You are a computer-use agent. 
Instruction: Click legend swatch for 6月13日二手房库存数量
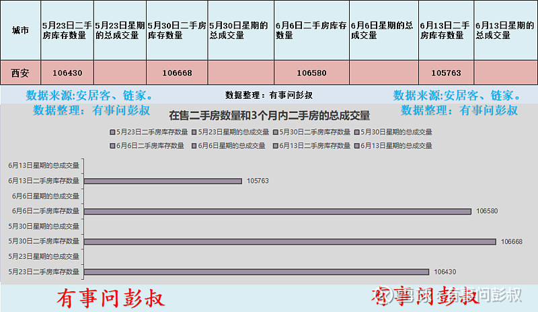(x=275, y=146)
